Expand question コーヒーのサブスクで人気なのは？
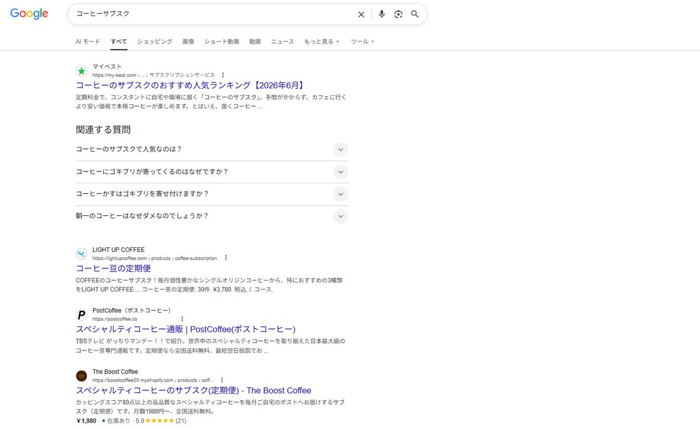This screenshot has width=700, height=430. click(x=212, y=149)
